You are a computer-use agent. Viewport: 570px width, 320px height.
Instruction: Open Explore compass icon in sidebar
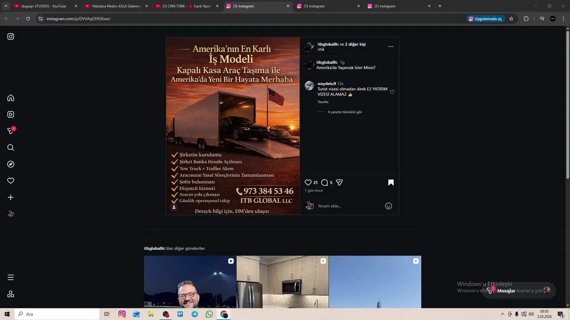(x=11, y=164)
